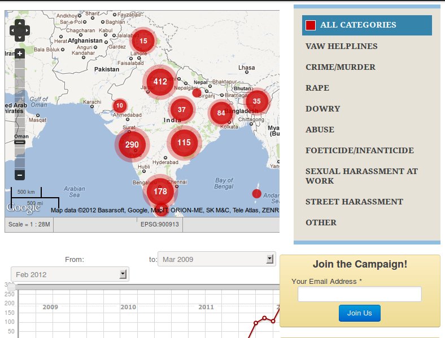445x338 pixels.
Task: Open the 115 incident cluster above Hyderabad
Action: [x=184, y=143]
